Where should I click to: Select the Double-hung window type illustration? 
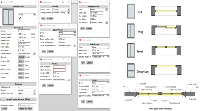[x=131, y=70]
